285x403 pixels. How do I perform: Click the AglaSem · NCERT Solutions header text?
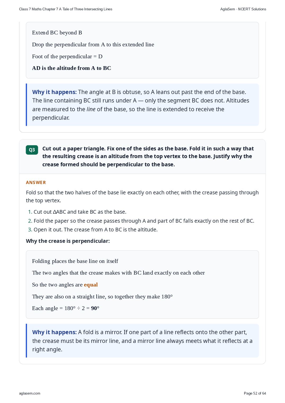click(243, 9)
